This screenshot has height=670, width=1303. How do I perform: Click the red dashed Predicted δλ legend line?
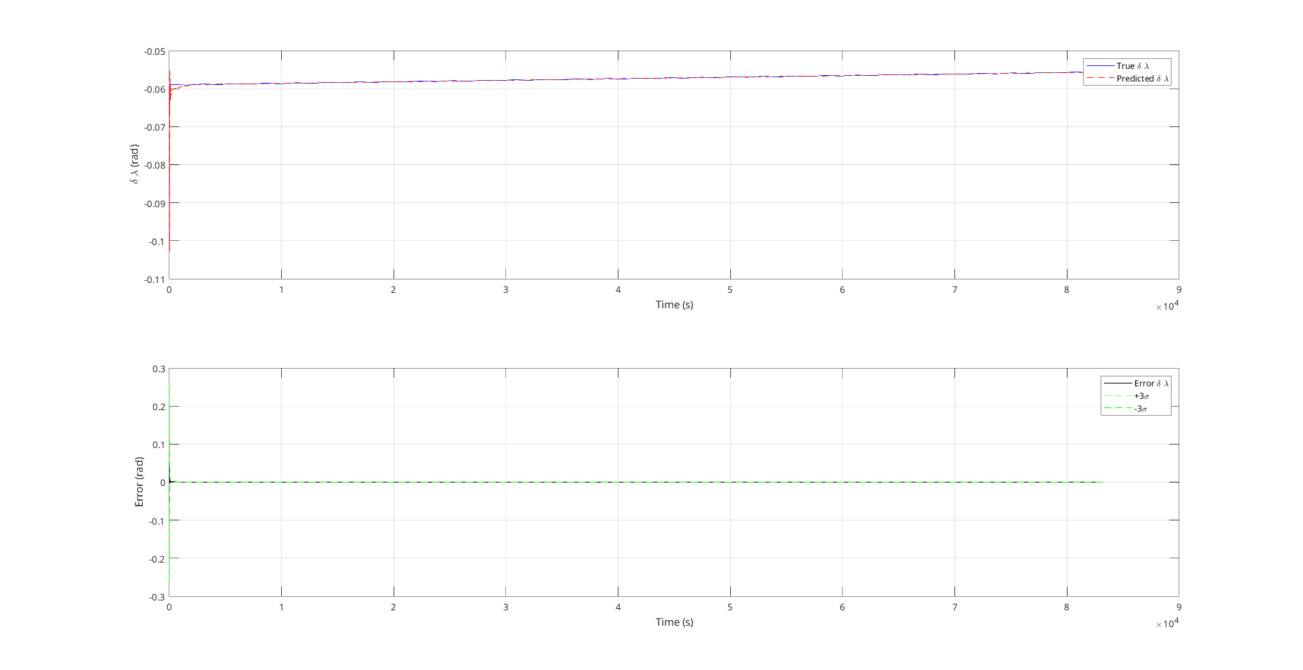1102,79
